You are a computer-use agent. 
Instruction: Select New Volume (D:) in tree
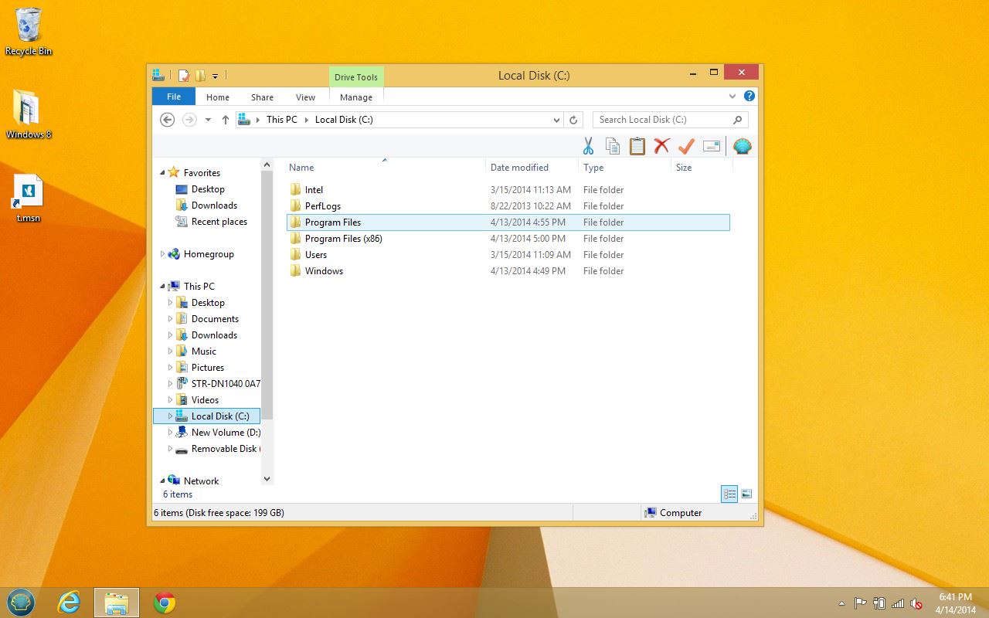218,433
